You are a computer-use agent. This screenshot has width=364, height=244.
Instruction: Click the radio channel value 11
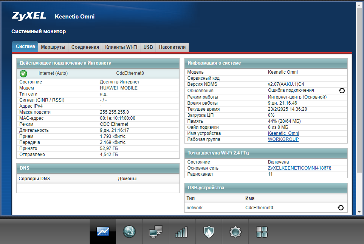coord(270,174)
